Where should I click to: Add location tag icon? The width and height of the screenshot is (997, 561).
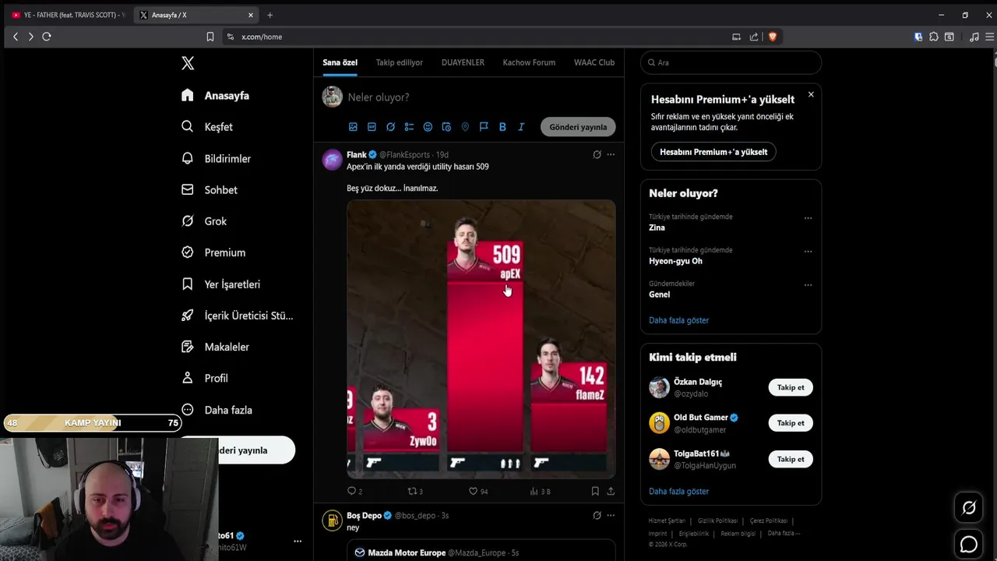pyautogui.click(x=465, y=127)
